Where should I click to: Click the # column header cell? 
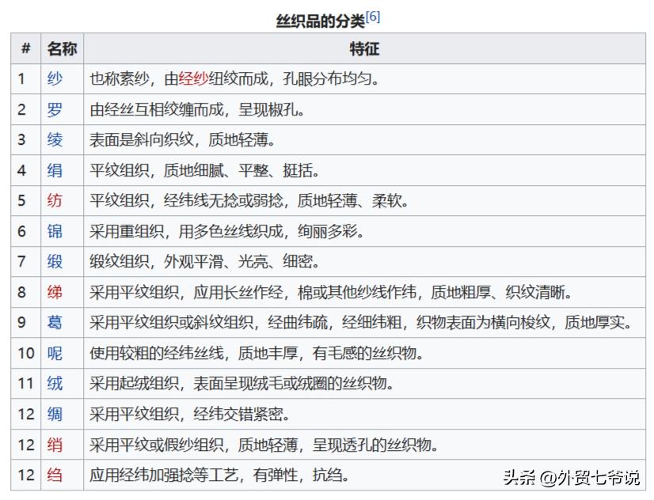click(25, 49)
